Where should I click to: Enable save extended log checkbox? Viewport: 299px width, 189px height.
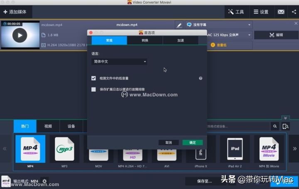pyautogui.click(x=93, y=89)
